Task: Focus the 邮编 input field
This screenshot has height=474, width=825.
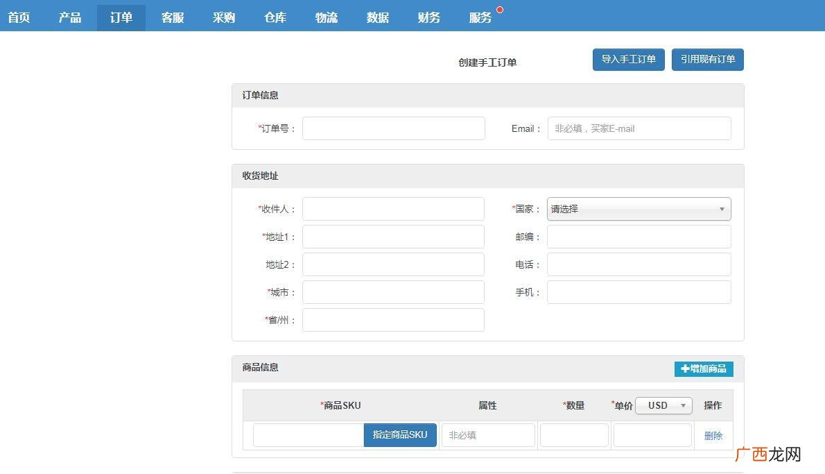Action: pyautogui.click(x=639, y=237)
